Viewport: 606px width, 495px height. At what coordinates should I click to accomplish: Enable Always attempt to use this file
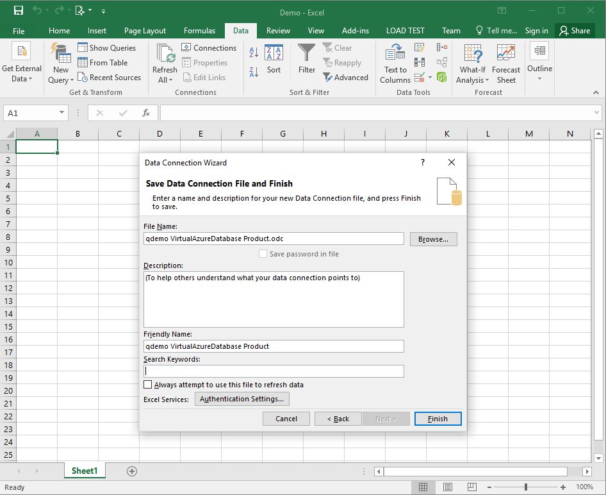(148, 384)
